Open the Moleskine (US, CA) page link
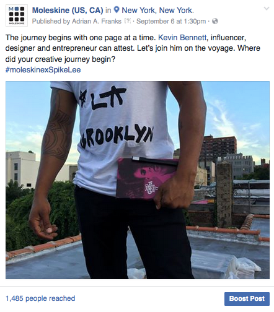 (68, 10)
